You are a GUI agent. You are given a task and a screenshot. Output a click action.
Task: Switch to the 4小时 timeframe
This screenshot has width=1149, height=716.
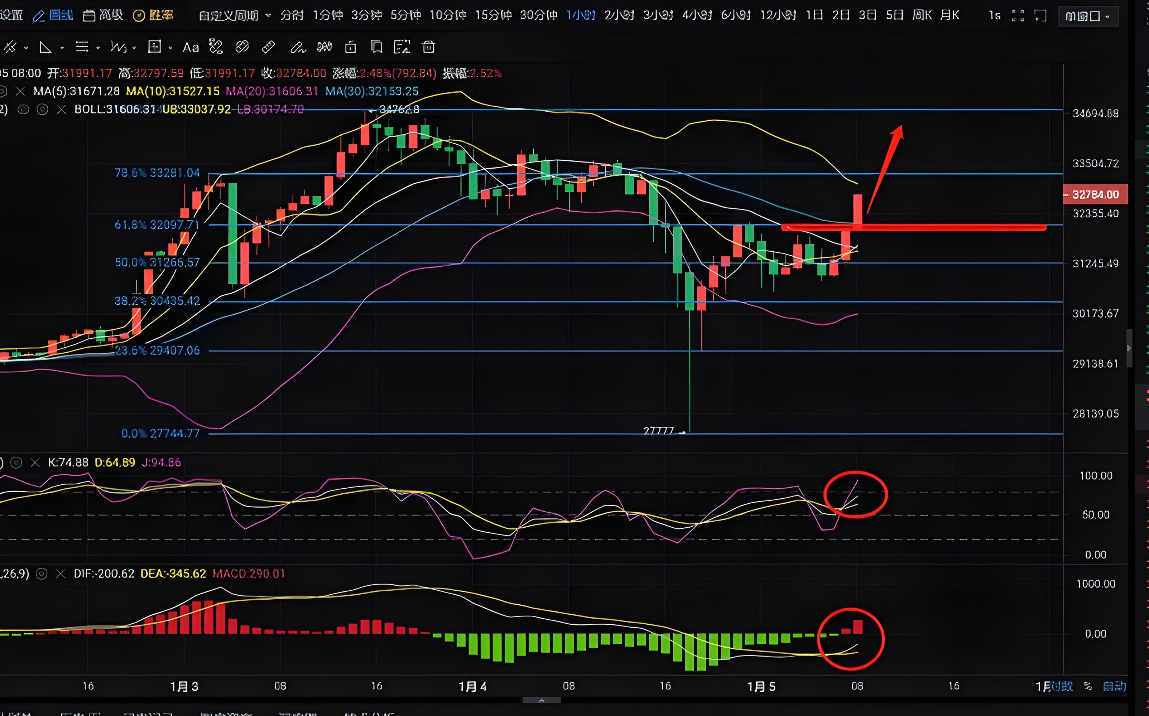point(697,15)
